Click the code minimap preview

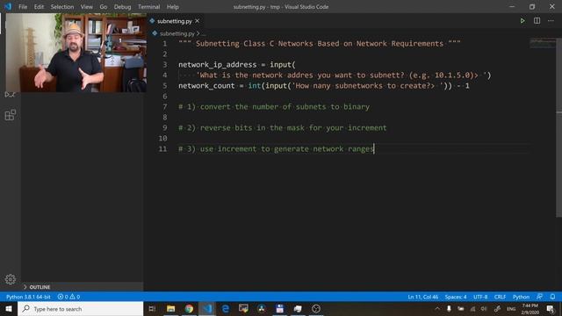(x=542, y=43)
